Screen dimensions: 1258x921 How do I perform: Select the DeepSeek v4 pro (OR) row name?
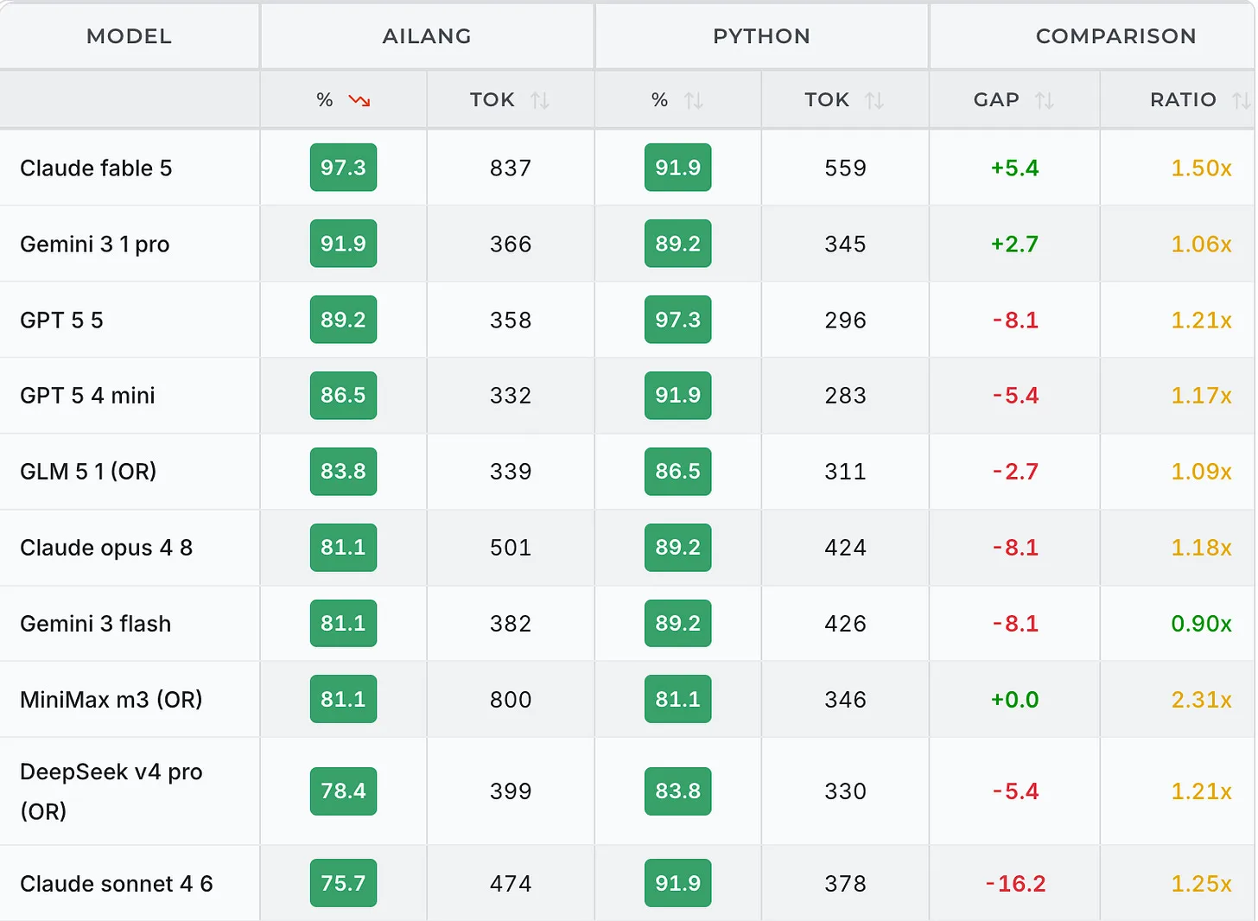[x=111, y=791]
